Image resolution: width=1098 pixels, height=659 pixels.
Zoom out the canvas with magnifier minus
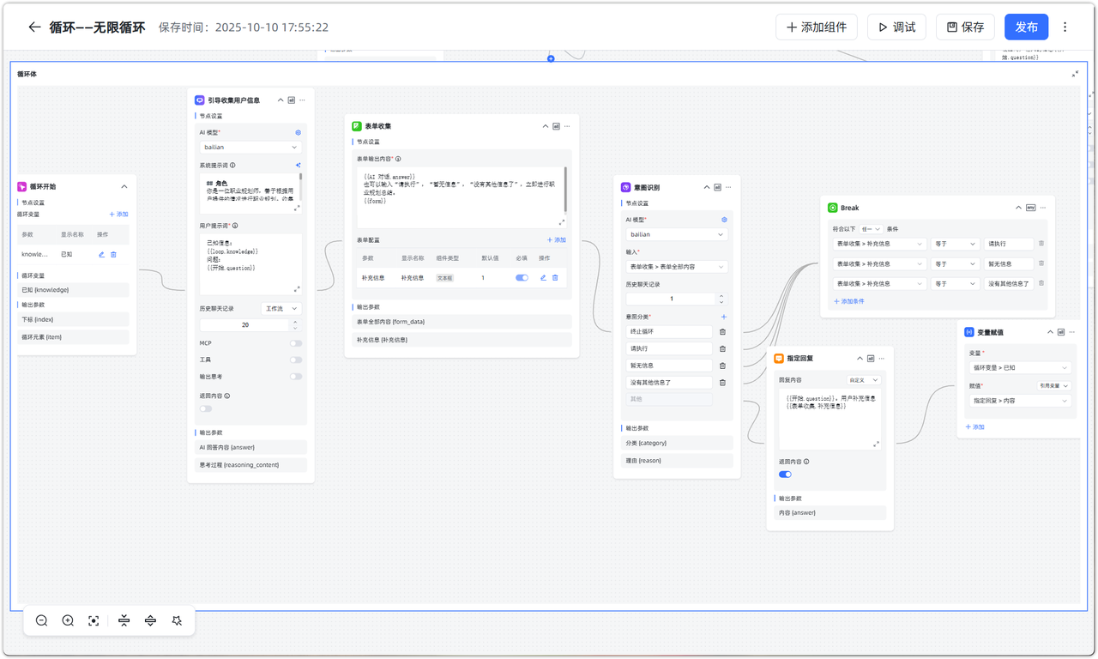pos(41,620)
